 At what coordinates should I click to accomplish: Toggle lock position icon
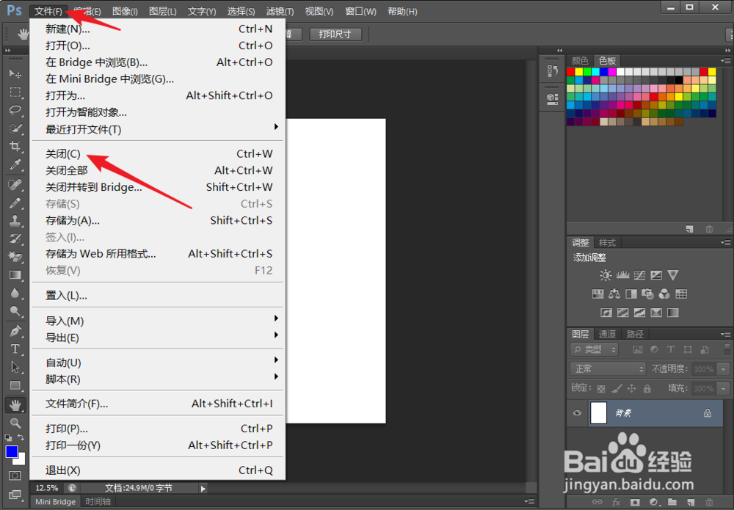(632, 388)
